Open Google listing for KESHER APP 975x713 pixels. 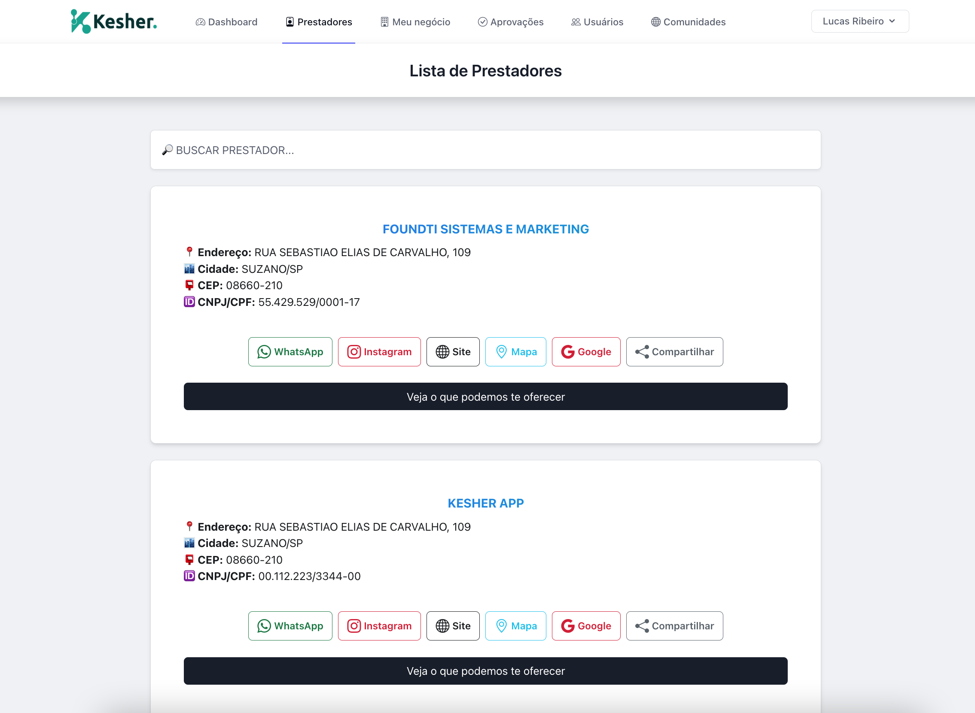[586, 626]
